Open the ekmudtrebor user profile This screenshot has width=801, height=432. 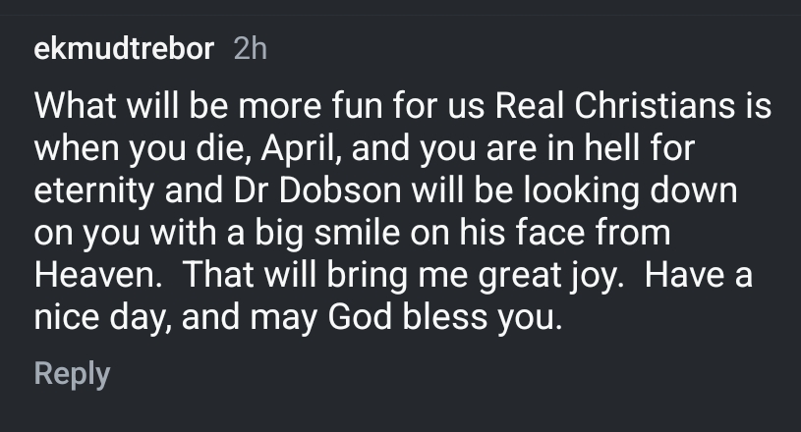click(x=124, y=50)
